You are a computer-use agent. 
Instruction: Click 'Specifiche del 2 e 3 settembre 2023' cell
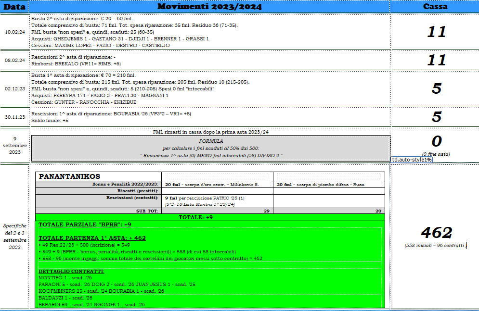coord(14,236)
